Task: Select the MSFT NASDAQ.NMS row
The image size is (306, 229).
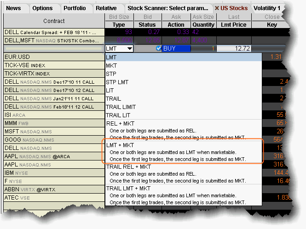Action: pos(54,132)
